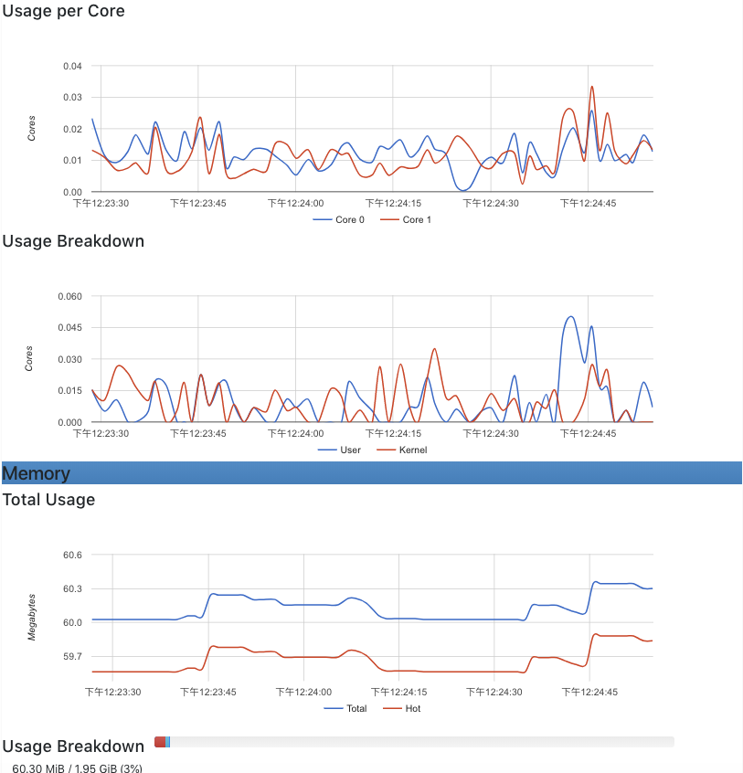Click the Memory section header bar
743x773 pixels.
point(371,473)
